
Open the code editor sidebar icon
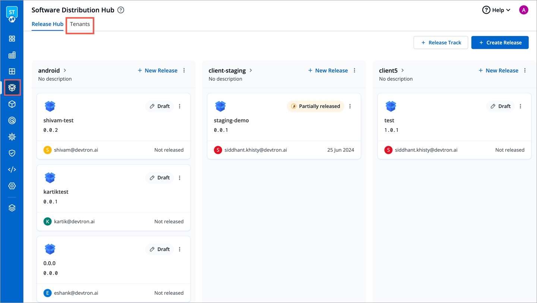click(x=12, y=169)
